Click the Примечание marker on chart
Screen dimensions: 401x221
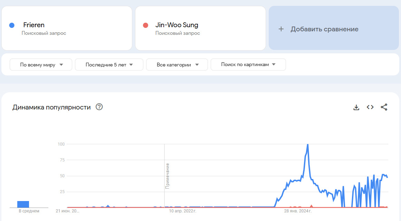(x=168, y=176)
